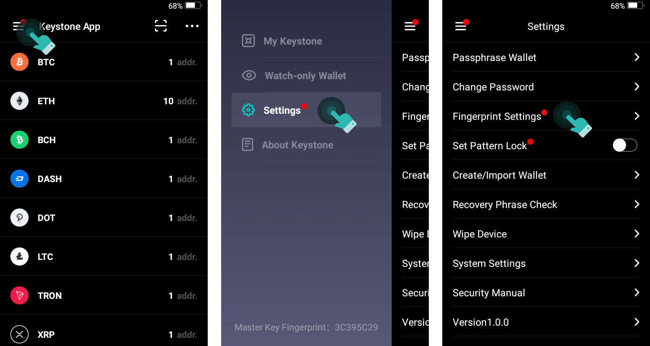The width and height of the screenshot is (650, 346).
Task: Open the hamburger navigation menu
Action: pyautogui.click(x=17, y=26)
